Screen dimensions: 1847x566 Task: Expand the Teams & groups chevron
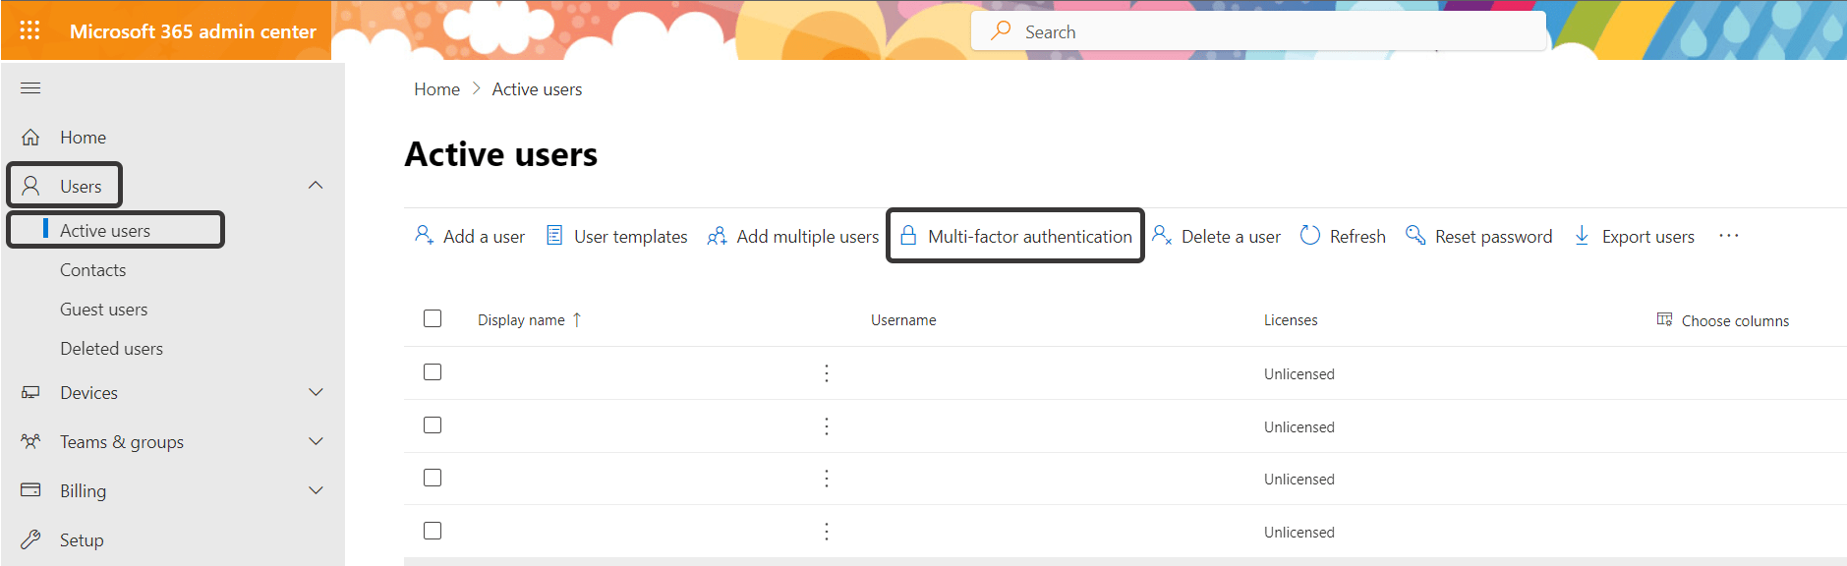point(316,441)
